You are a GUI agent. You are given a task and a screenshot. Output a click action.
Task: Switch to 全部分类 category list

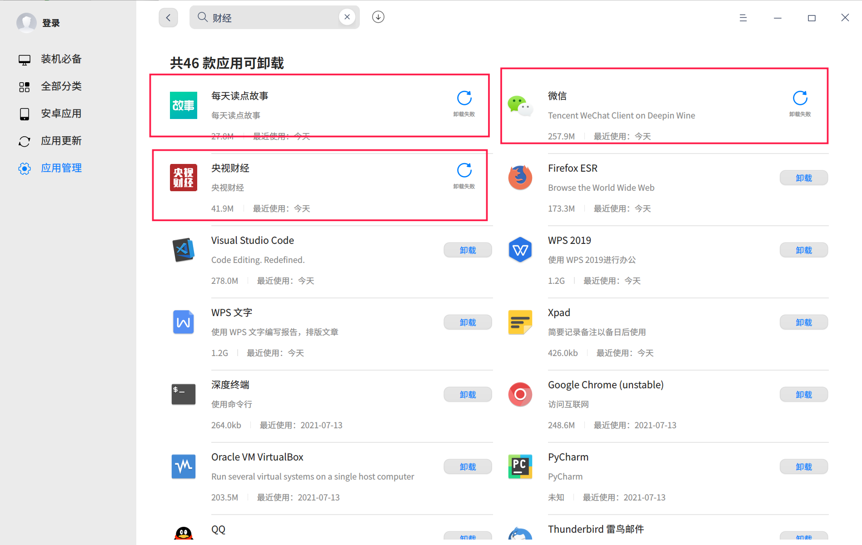point(61,86)
